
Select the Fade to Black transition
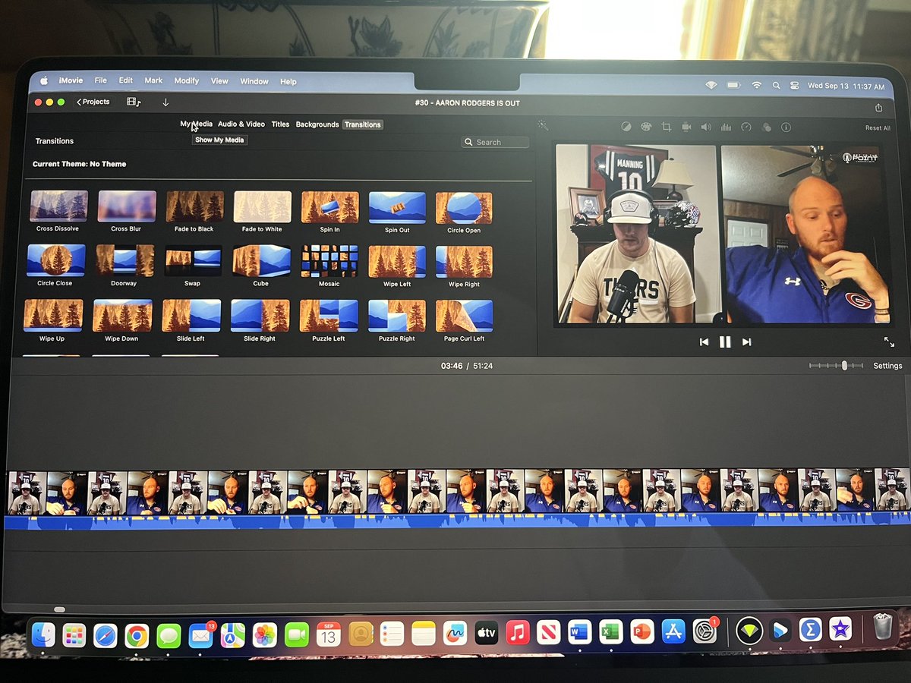click(195, 206)
